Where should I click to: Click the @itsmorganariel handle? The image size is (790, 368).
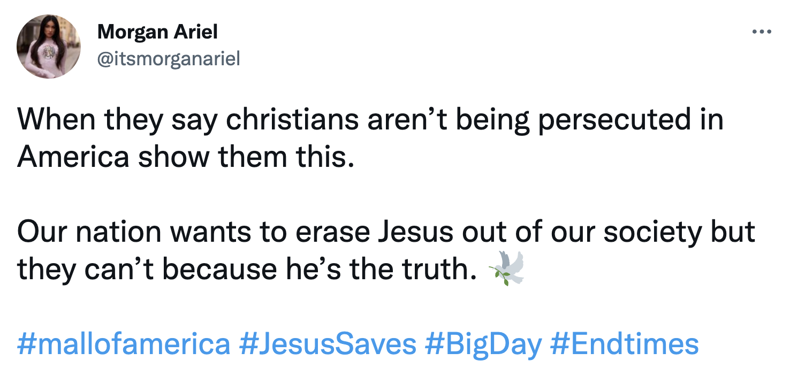168,59
